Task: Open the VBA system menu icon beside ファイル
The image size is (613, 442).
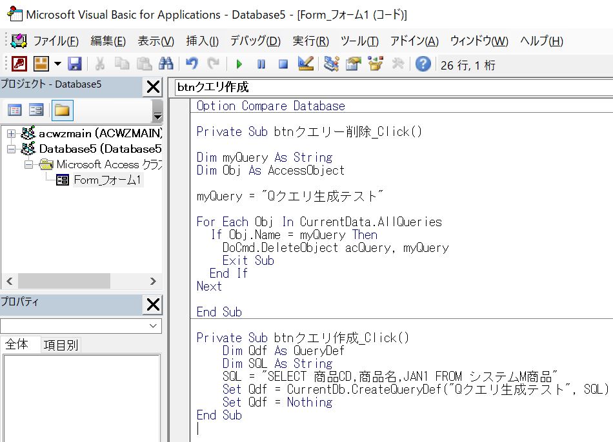Action: (18, 41)
